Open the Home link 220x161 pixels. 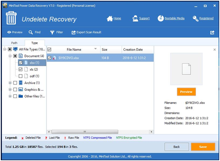pos(117,19)
